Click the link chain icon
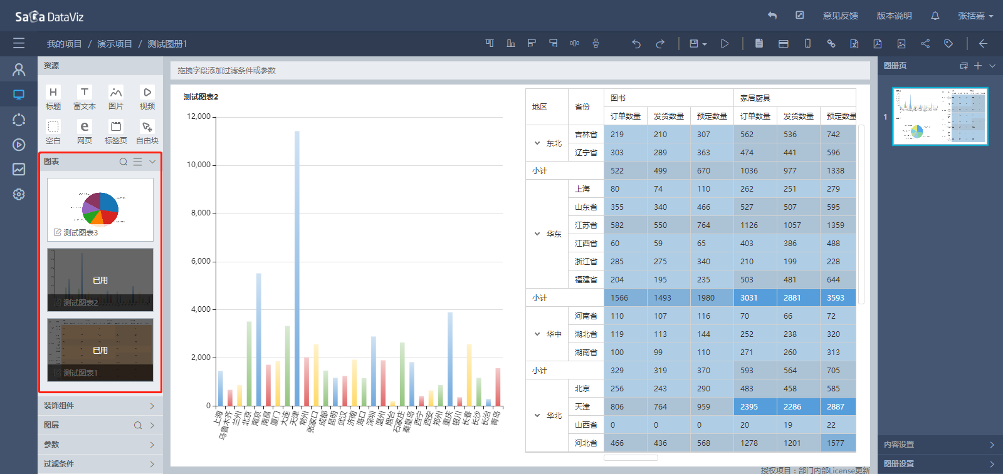This screenshot has height=474, width=1003. click(831, 44)
